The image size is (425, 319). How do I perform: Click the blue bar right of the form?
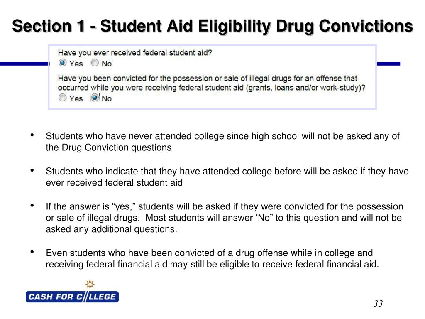coord(388,64)
